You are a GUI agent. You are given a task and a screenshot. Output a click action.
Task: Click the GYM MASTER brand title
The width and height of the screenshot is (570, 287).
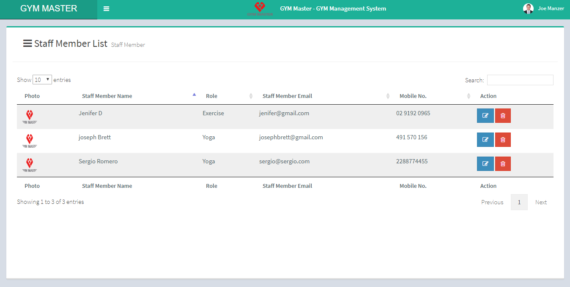[x=49, y=9]
